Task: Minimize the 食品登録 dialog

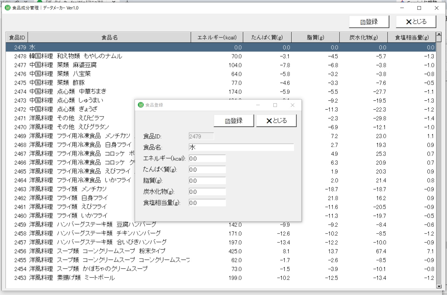Action: (x=258, y=105)
